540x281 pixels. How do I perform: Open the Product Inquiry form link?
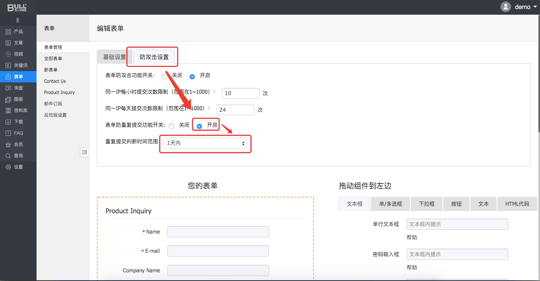(x=59, y=93)
